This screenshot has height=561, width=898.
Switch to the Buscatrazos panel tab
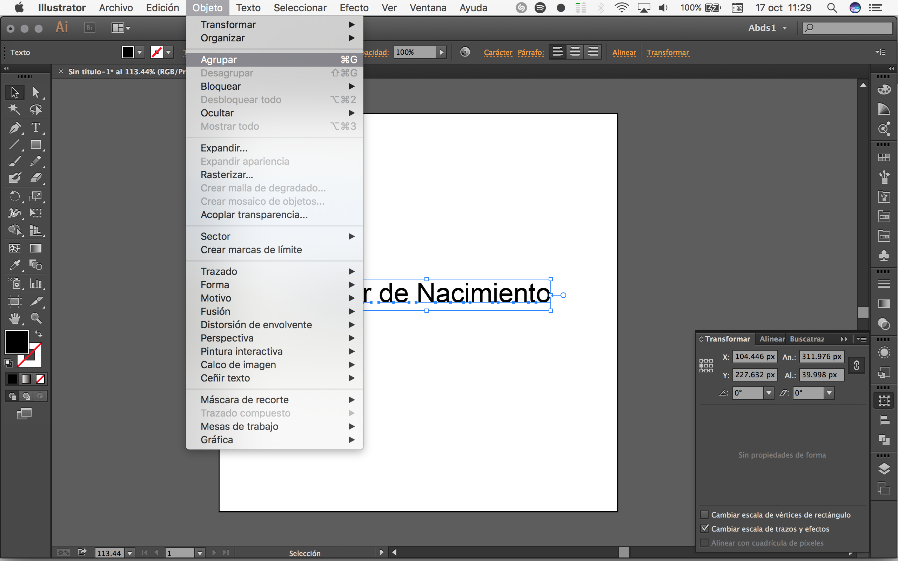click(807, 339)
